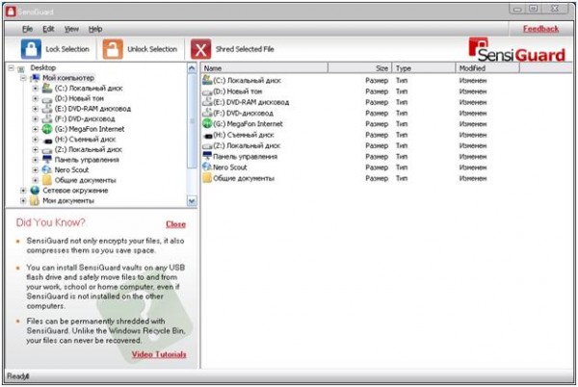Click the SensiGuard logo at top right
The width and height of the screenshot is (578, 387).
516,50
